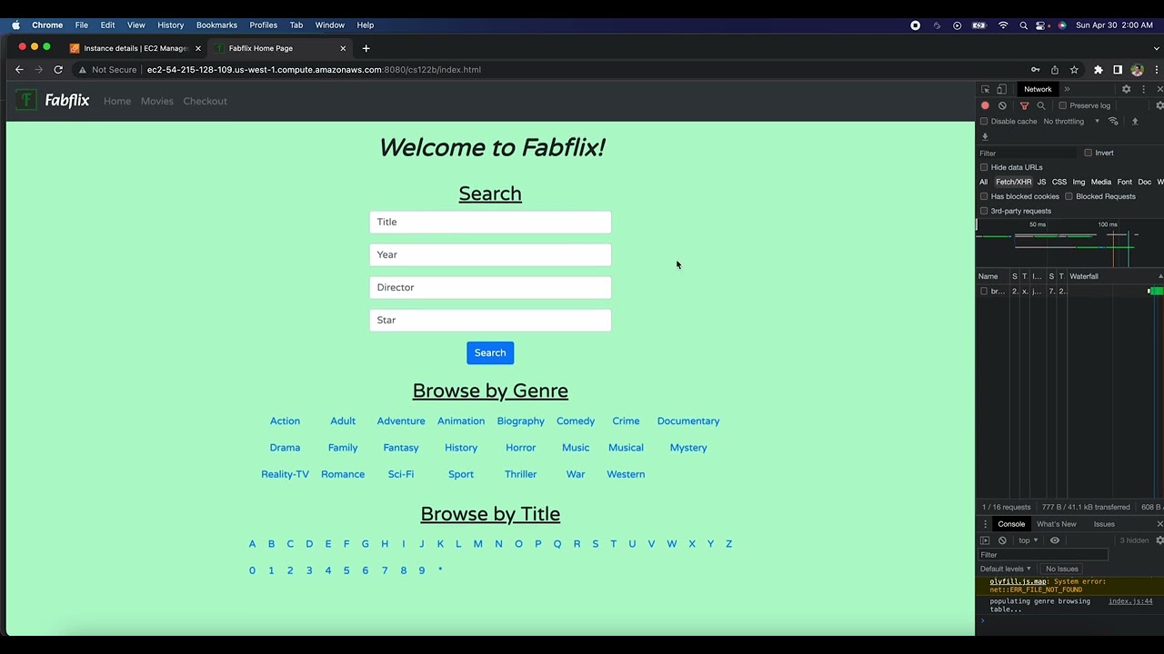Open console settings gear icon
The height and width of the screenshot is (654, 1164).
(1159, 540)
